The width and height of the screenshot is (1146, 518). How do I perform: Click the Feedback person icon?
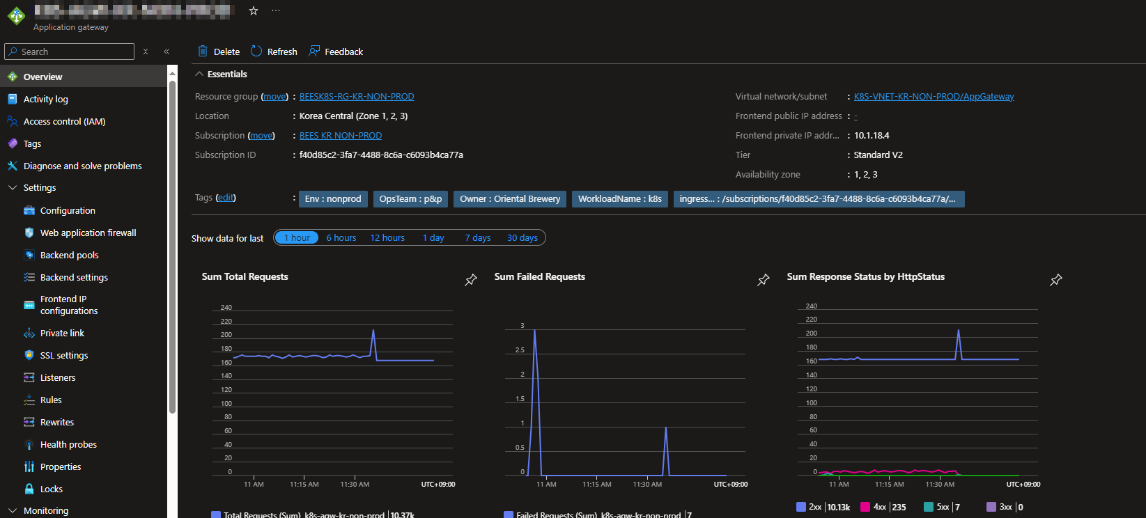[314, 51]
